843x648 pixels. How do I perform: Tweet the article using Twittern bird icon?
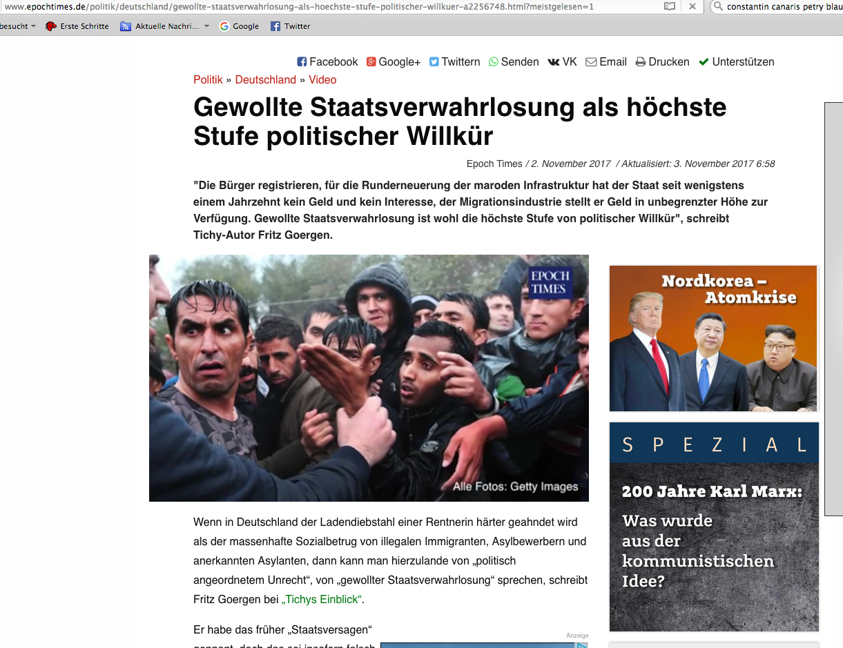click(x=434, y=62)
